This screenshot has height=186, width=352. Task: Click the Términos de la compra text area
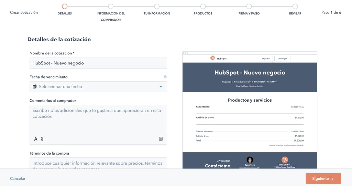coord(98,163)
